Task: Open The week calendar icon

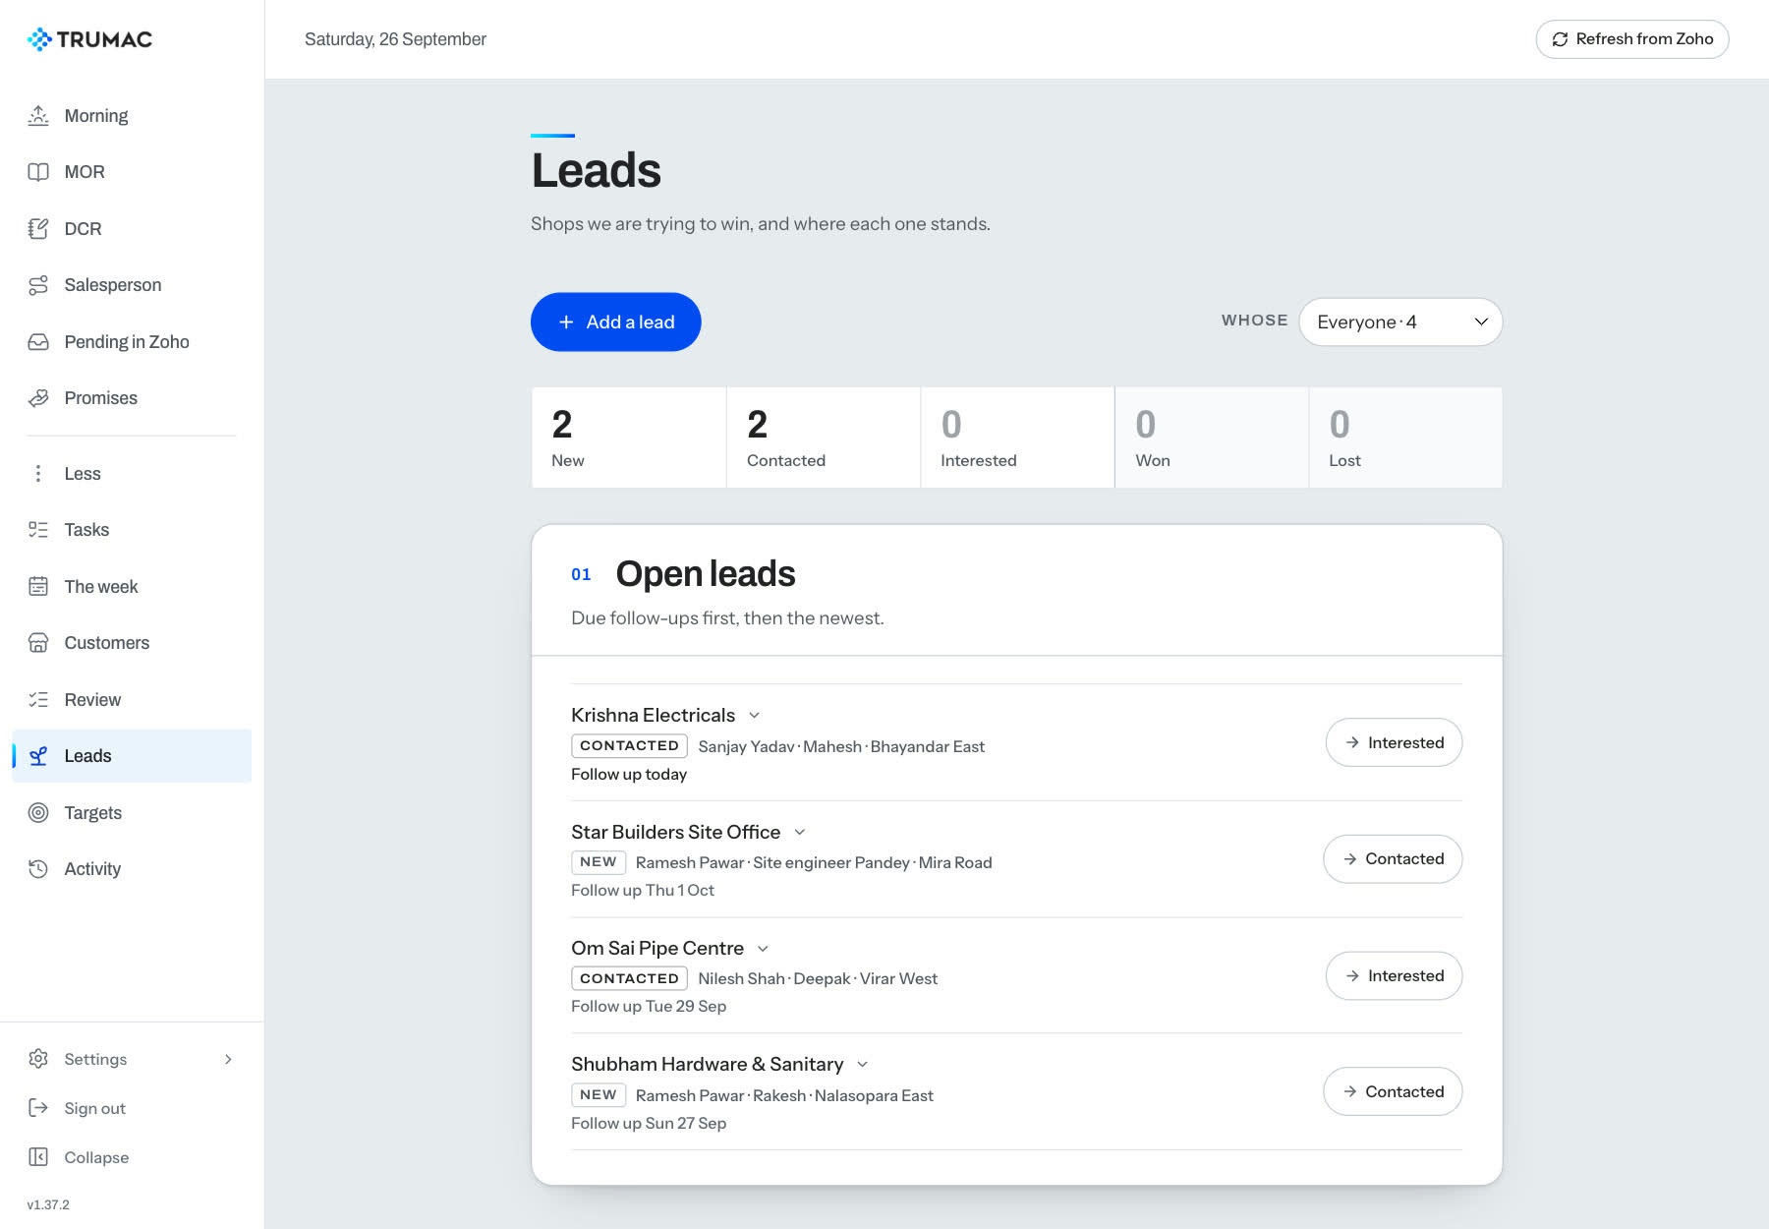Action: tap(38, 587)
